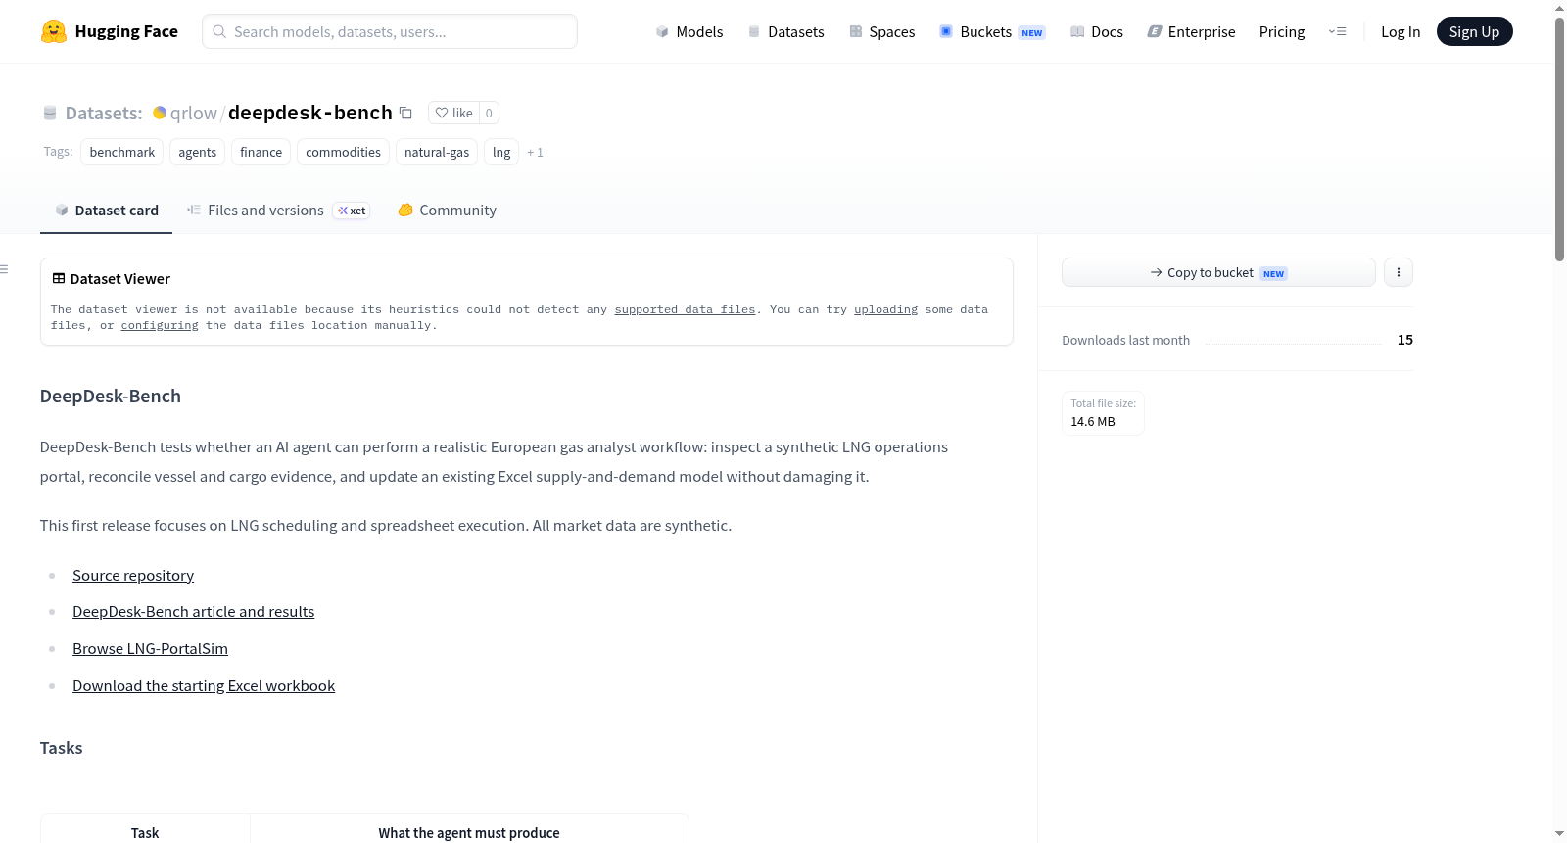Open DeepDesk-Bench article and results link
This screenshot has width=1567, height=843.
194,612
